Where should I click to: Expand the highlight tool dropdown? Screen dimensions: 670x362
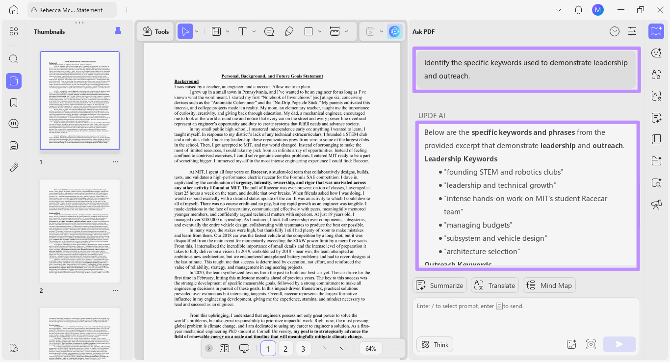tap(228, 31)
